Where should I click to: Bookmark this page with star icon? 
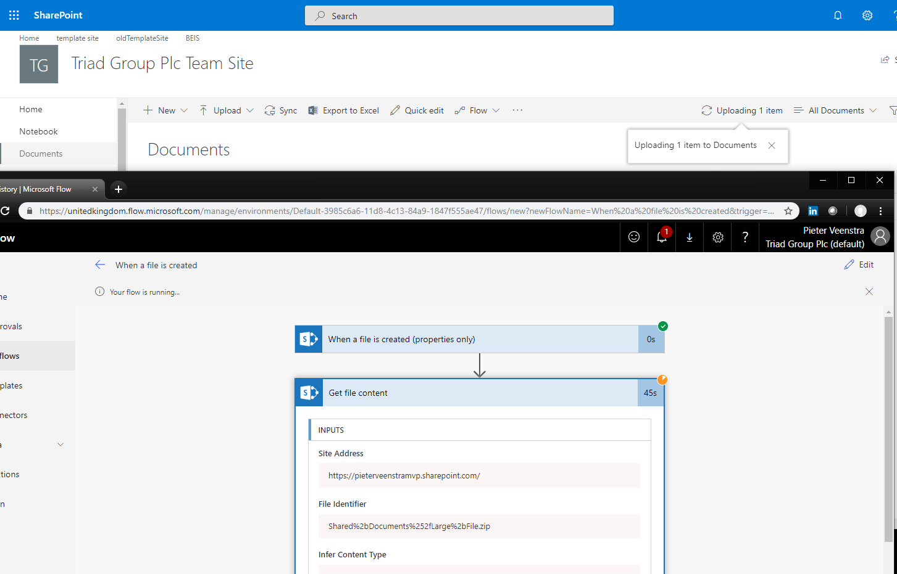coord(788,211)
